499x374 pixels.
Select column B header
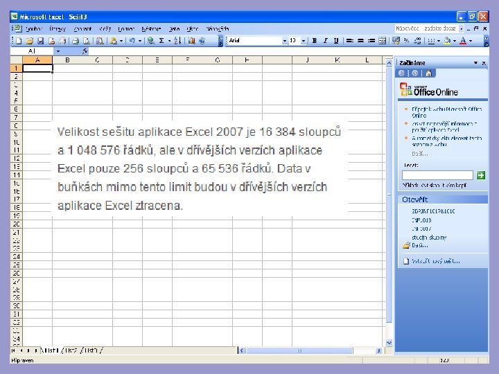[x=67, y=60]
